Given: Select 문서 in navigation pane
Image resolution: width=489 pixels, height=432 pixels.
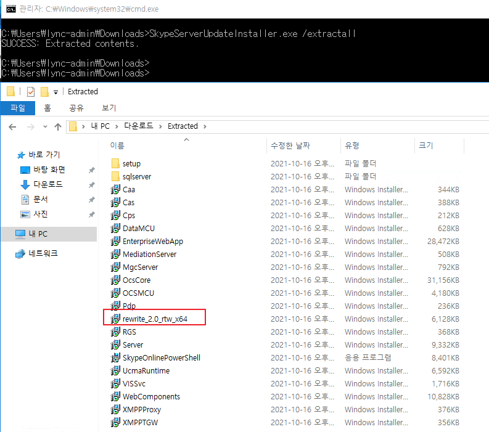Looking at the screenshot, I should [41, 200].
